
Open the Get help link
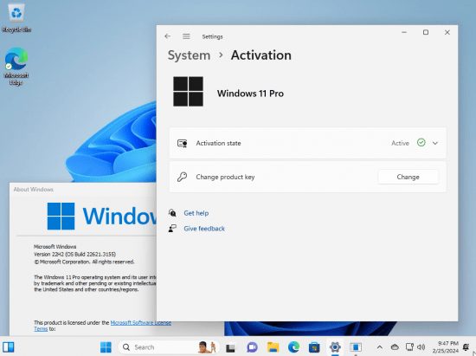[196, 213]
